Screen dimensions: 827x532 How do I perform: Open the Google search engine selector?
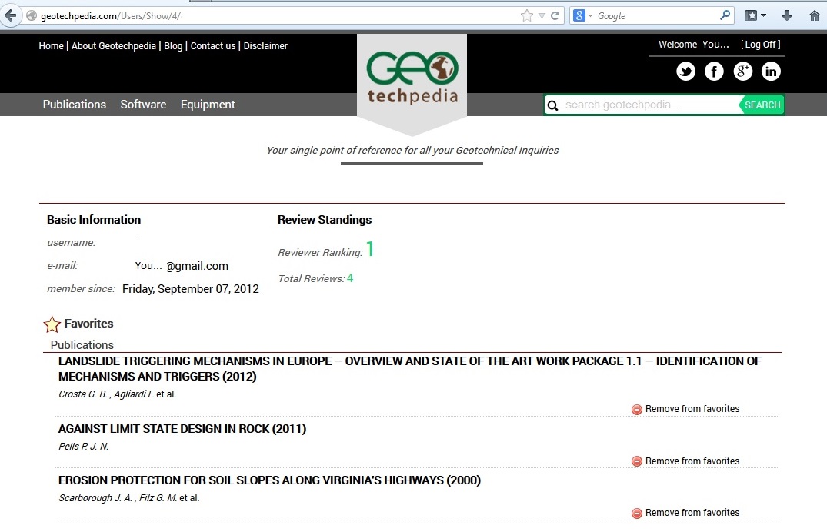tap(582, 16)
